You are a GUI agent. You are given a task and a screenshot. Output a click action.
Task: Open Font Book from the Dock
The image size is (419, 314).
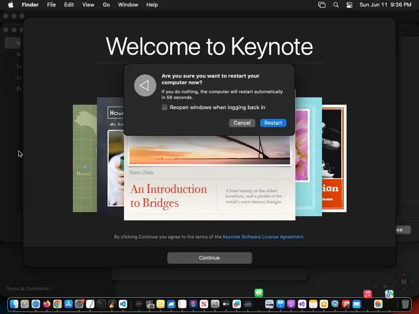coord(215,304)
